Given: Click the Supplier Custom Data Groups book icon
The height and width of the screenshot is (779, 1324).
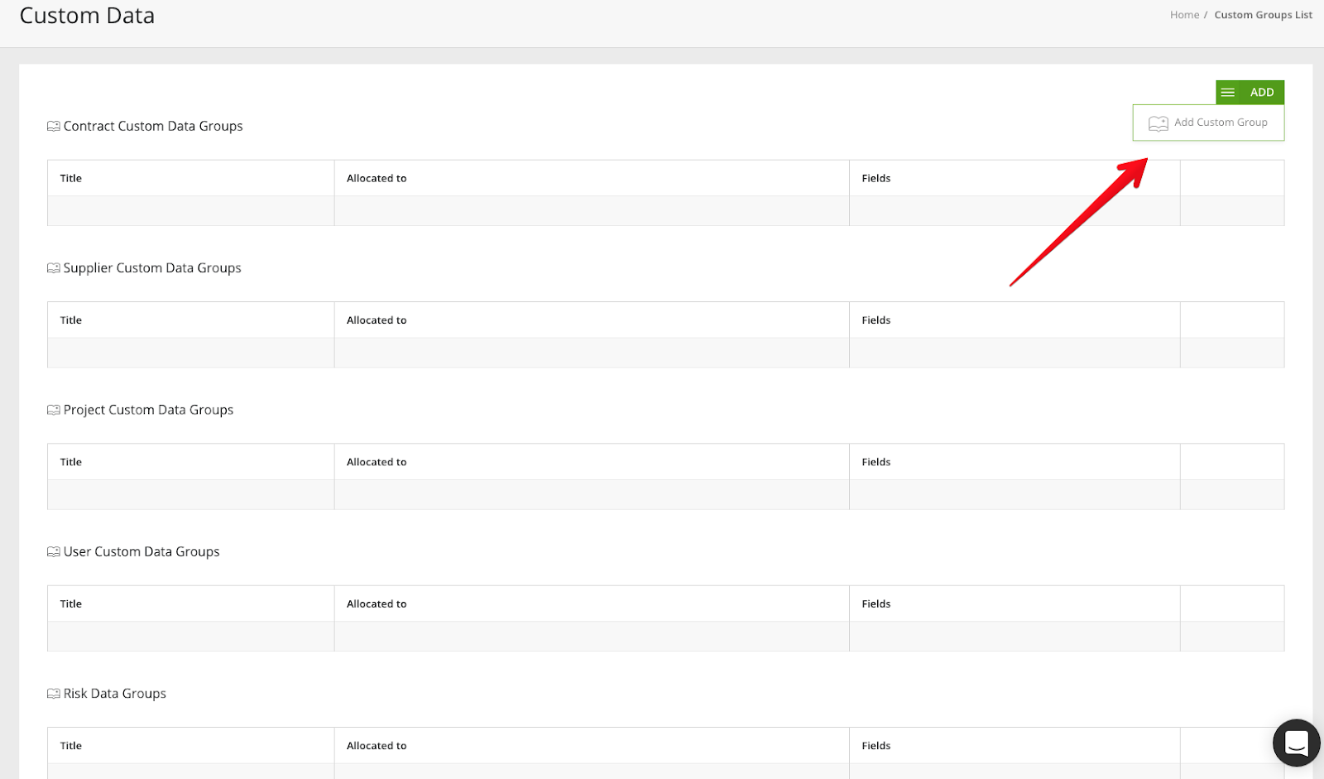Looking at the screenshot, I should click(x=54, y=268).
